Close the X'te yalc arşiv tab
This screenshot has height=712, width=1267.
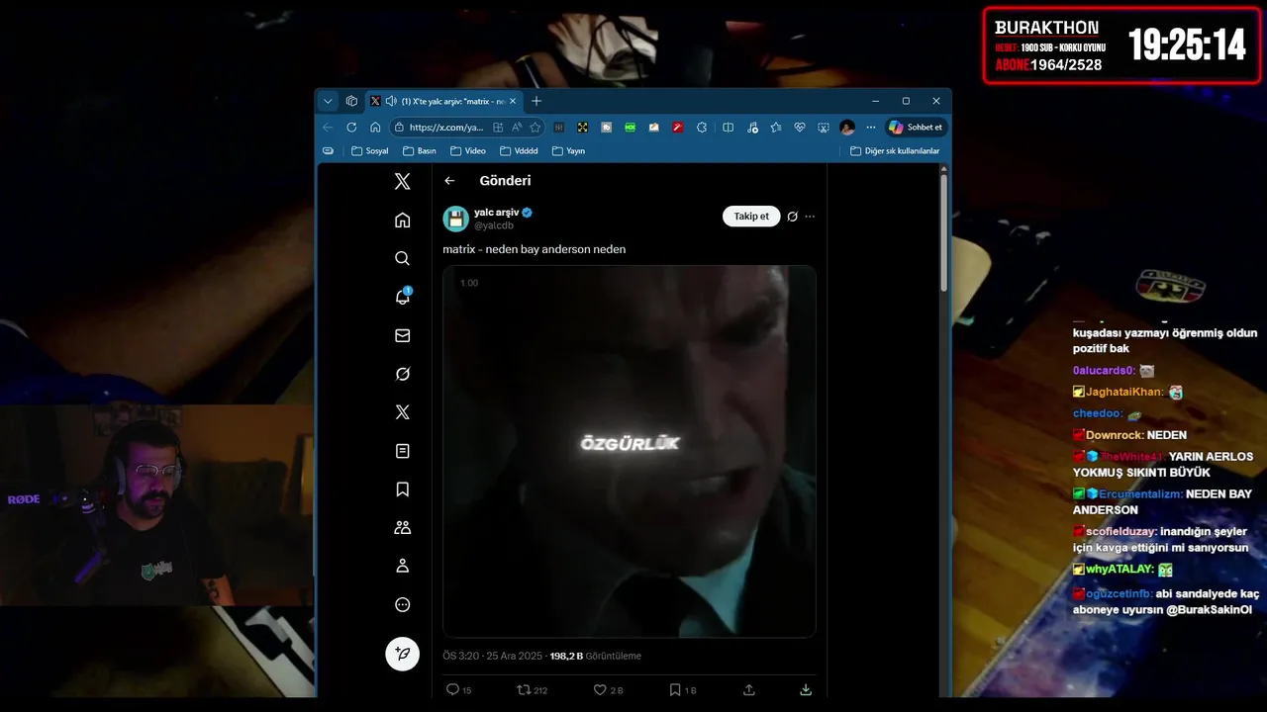513,101
